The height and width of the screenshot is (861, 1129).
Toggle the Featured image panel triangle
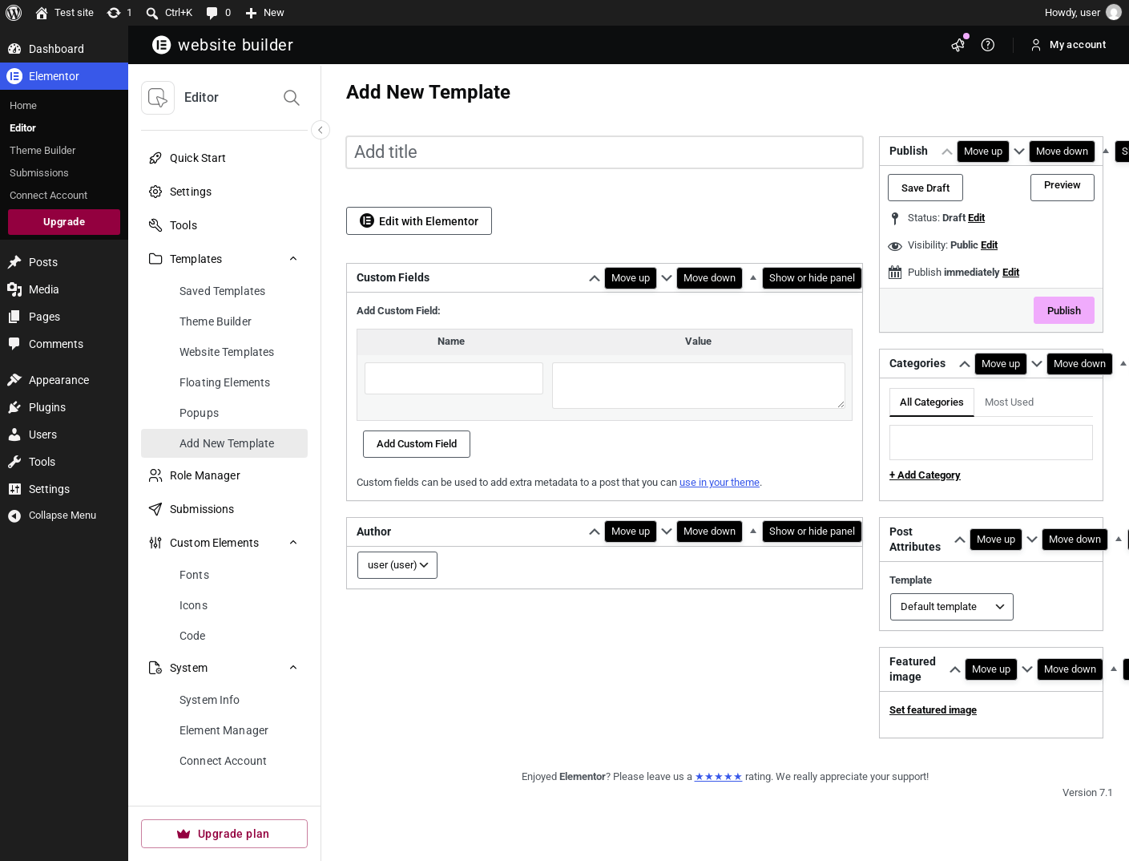[x=1114, y=669]
